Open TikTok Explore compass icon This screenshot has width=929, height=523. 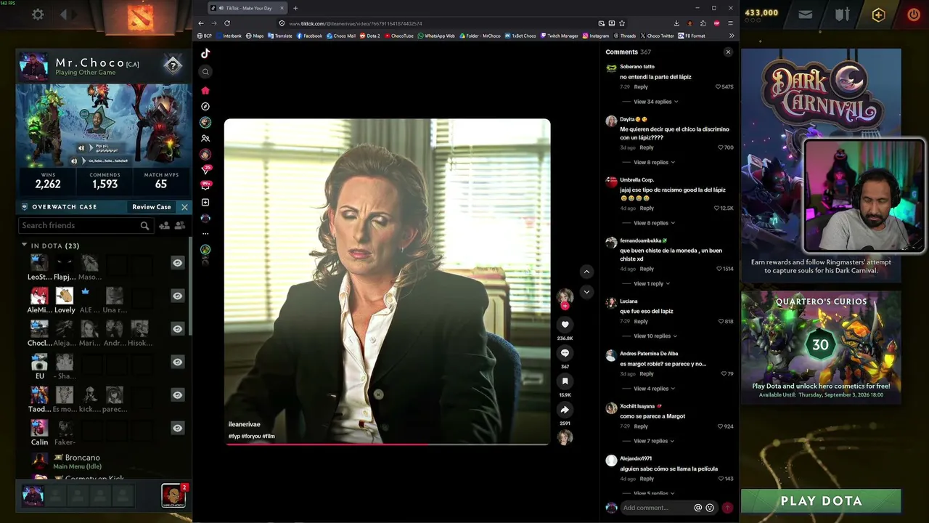(x=205, y=106)
